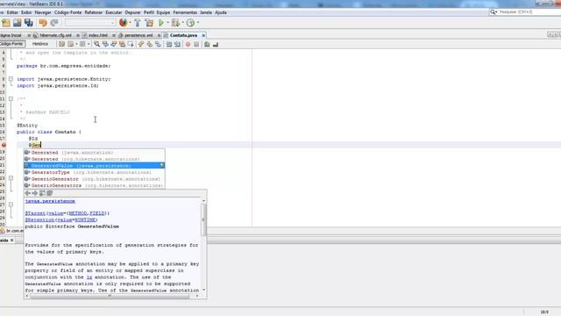Click the METHOD link in documentation
Viewport: 561px width, 316px height.
pyautogui.click(x=78, y=213)
